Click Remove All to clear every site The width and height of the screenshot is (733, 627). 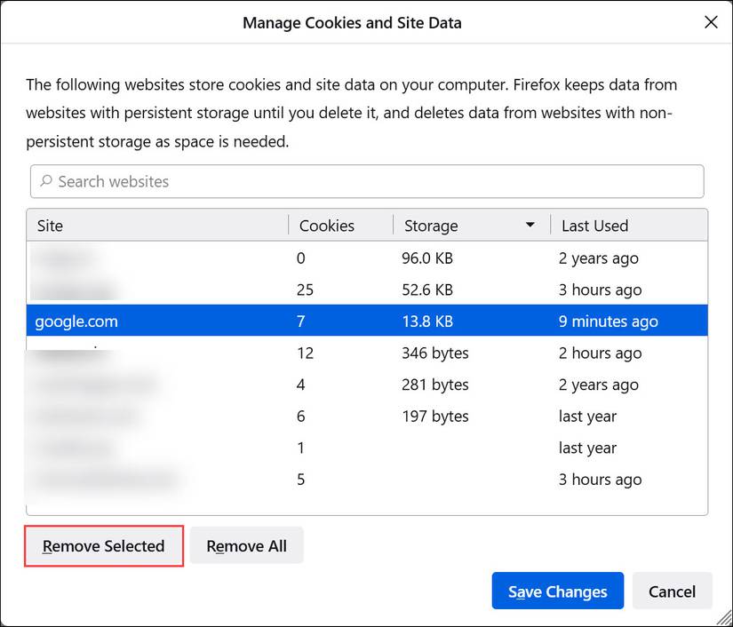pos(246,544)
